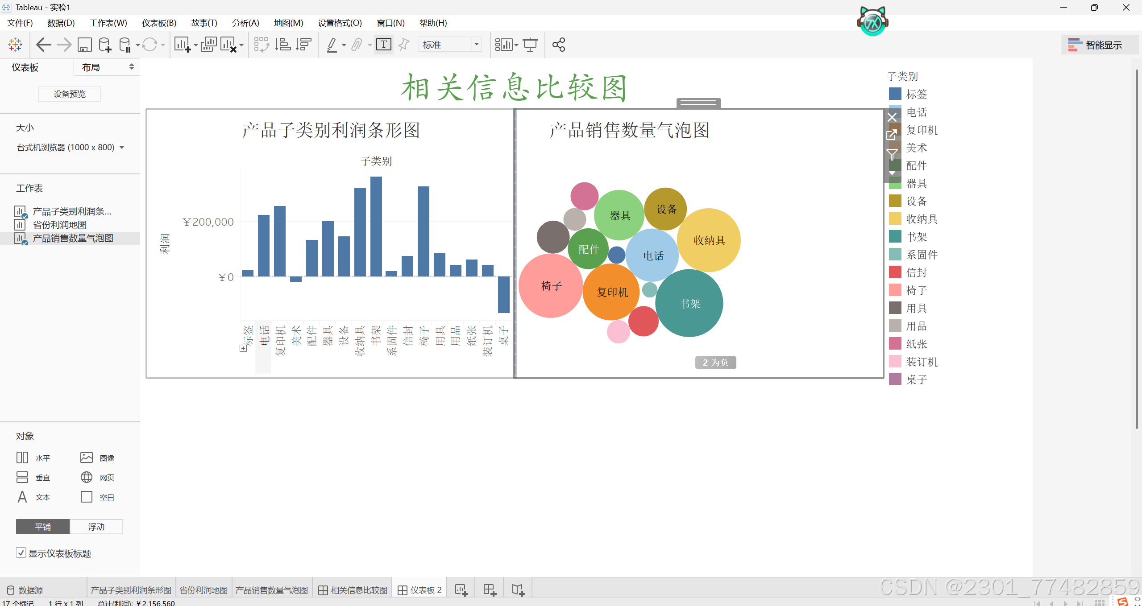Viewport: 1142px width, 606px height.
Task: Click the share workbook icon
Action: [x=558, y=45]
